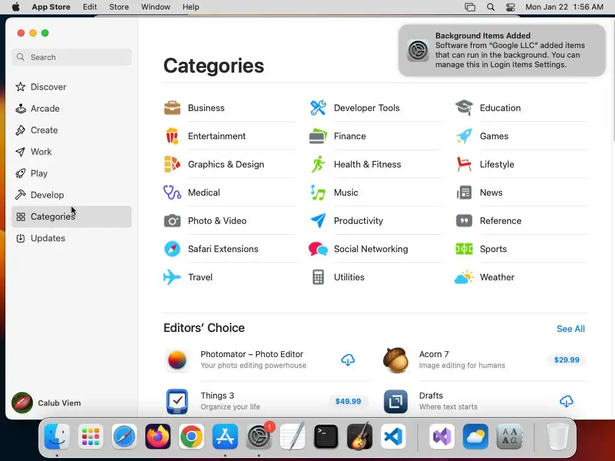This screenshot has width=615, height=461.
Task: Open the Things 3 app icon
Action: 177,402
